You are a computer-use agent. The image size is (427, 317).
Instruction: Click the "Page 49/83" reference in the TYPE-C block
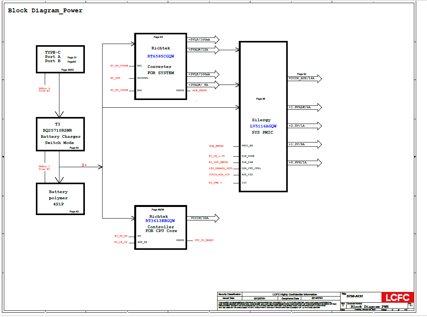[x=67, y=70]
